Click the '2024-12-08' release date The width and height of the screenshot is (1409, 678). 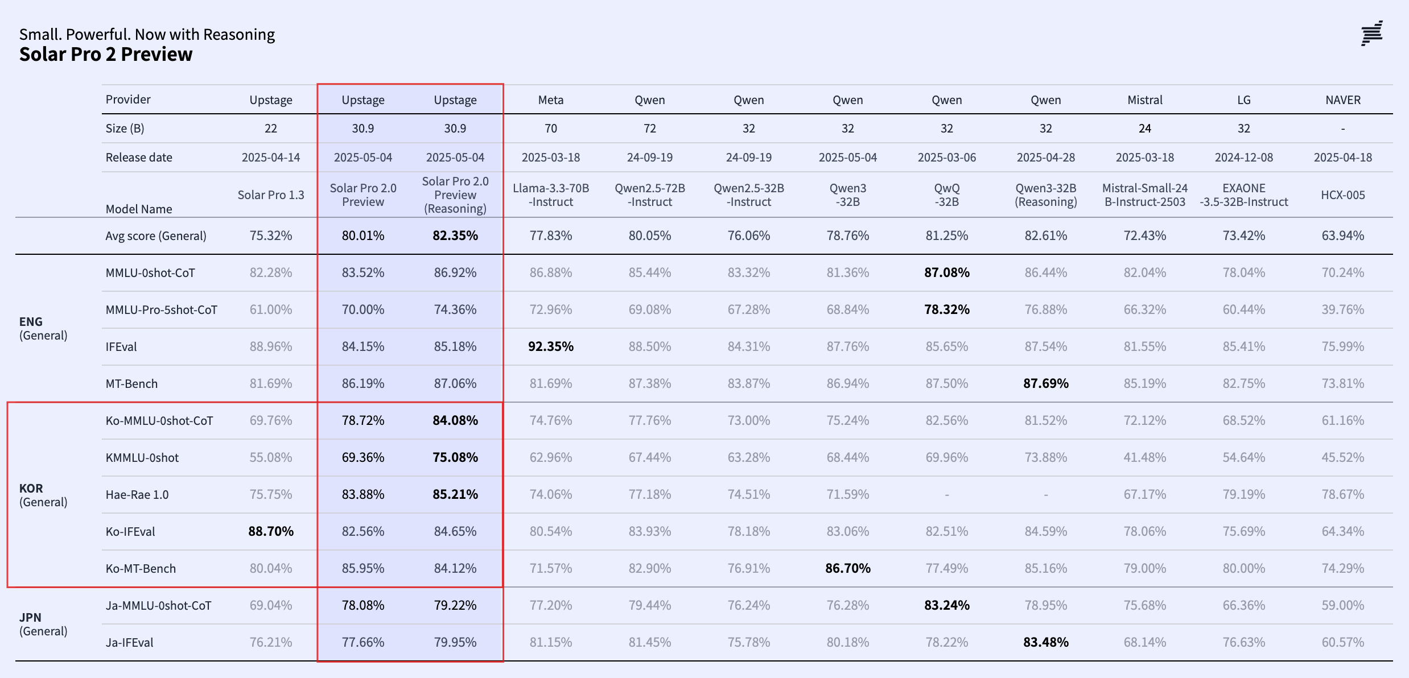click(1244, 158)
